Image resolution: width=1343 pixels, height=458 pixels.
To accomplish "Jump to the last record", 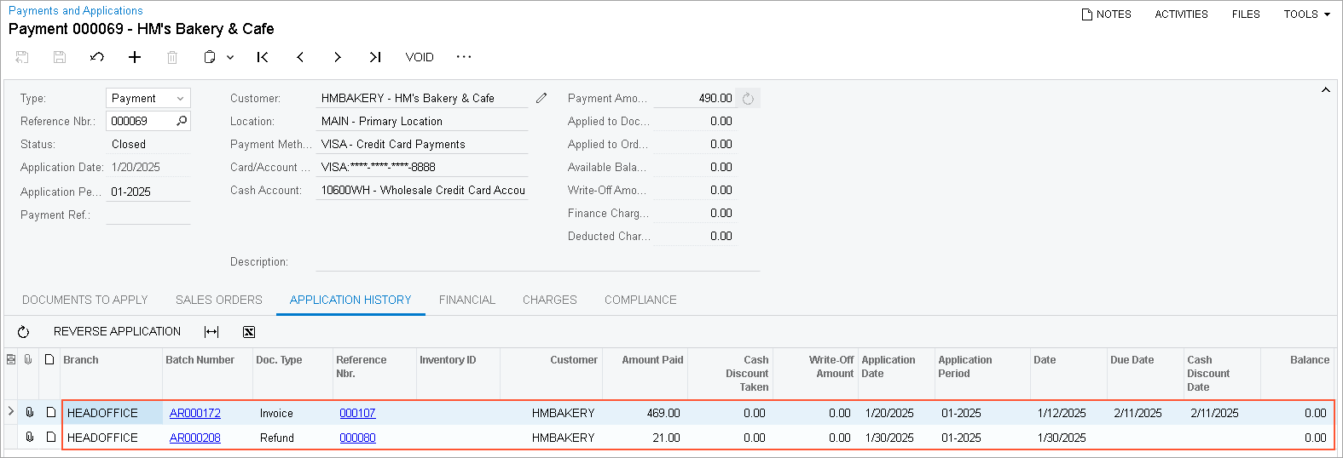I will 375,57.
